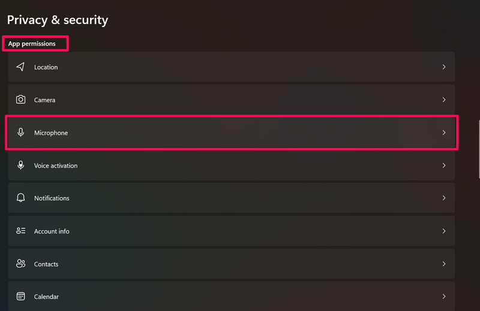480x311 pixels.
Task: Click the Privacy & security heading
Action: (x=58, y=20)
